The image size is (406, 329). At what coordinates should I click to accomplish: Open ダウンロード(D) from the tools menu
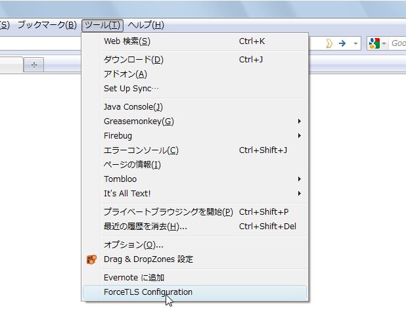click(x=195, y=60)
